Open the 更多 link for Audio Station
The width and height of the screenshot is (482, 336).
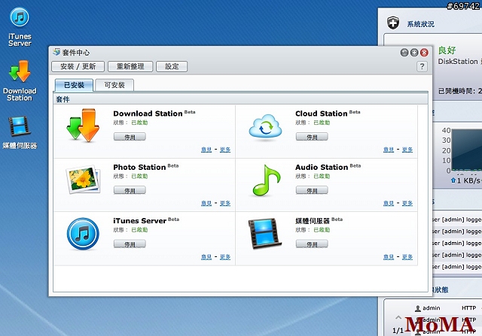pos(407,203)
